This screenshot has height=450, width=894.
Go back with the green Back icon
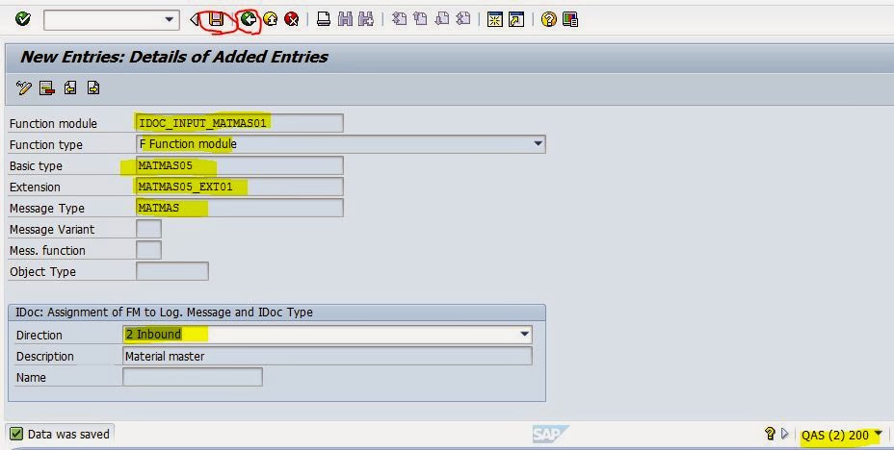point(248,19)
